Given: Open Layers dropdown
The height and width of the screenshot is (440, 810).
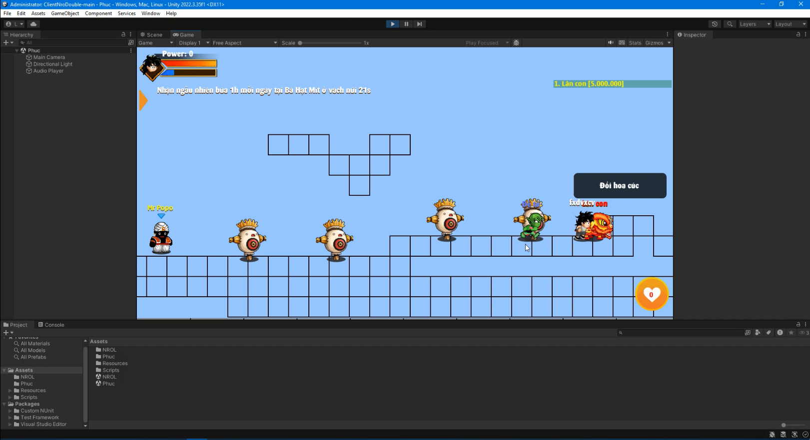Looking at the screenshot, I should [x=755, y=24].
